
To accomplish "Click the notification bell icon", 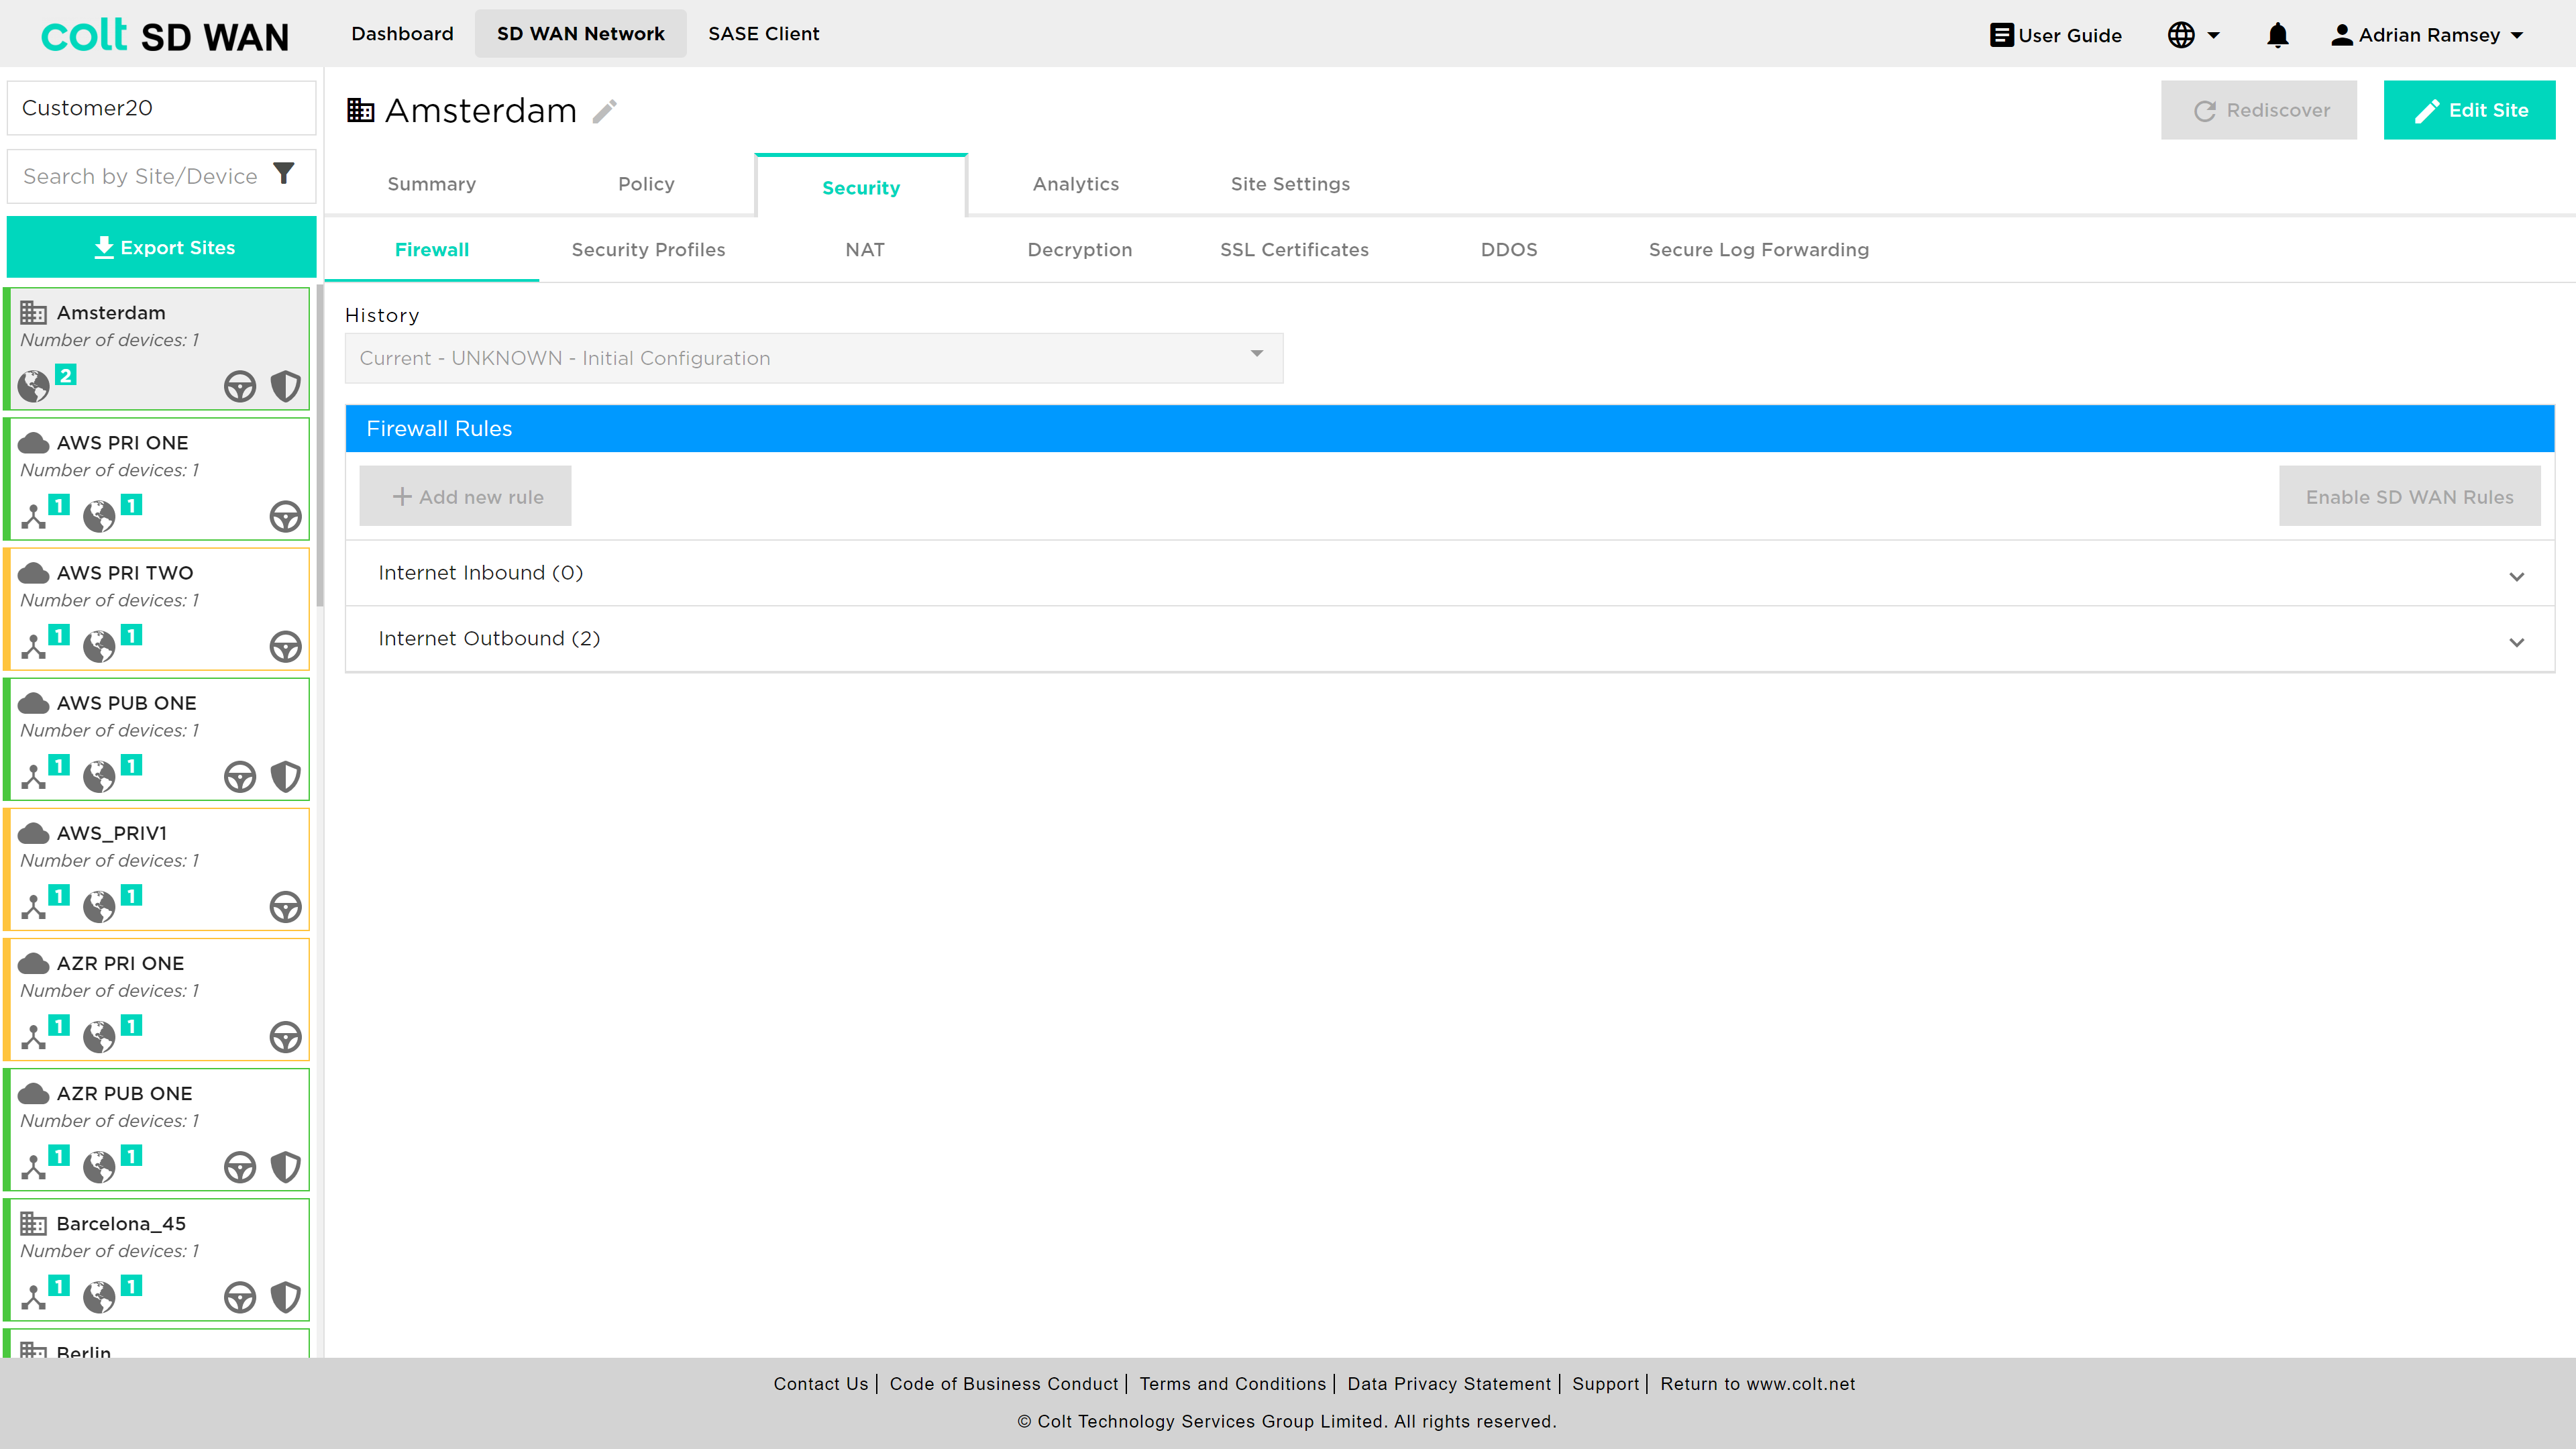I will click(x=2277, y=35).
